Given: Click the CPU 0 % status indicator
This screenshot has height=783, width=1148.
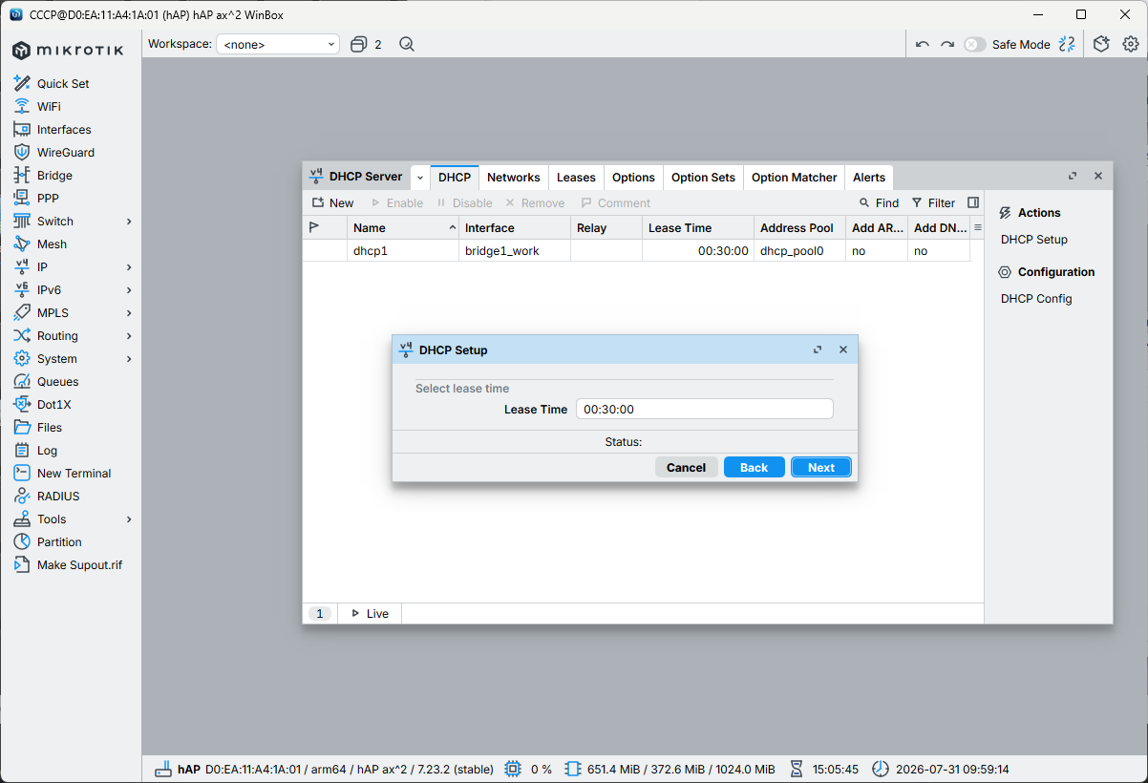Looking at the screenshot, I should [529, 769].
